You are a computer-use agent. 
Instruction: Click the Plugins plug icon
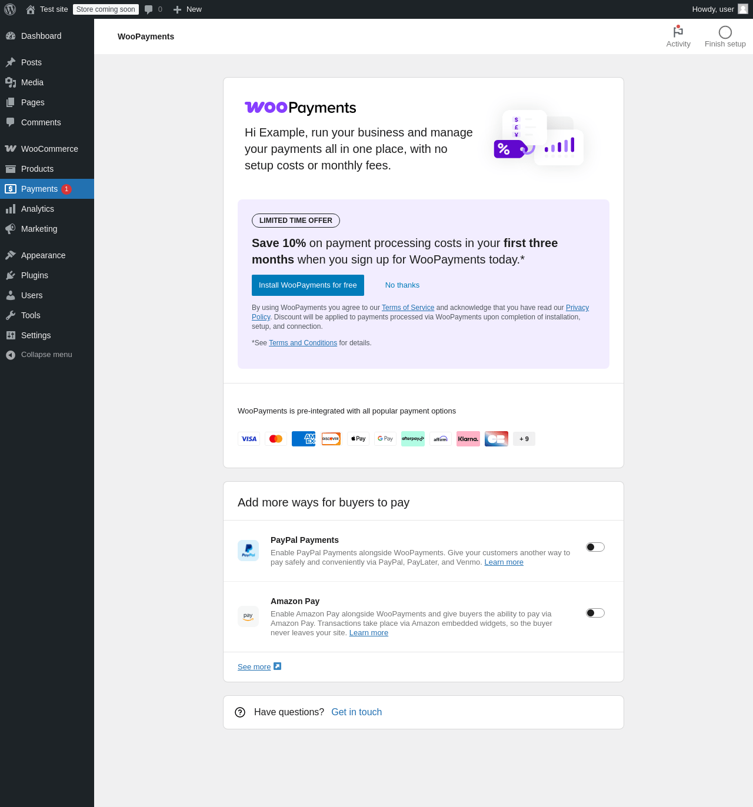11,275
